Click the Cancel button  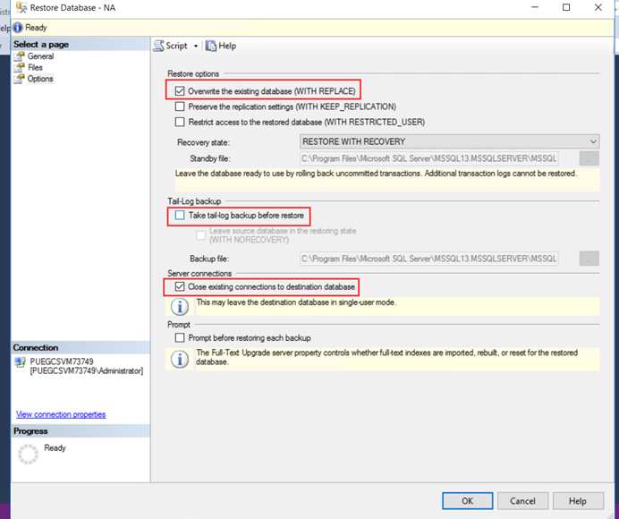pos(522,501)
